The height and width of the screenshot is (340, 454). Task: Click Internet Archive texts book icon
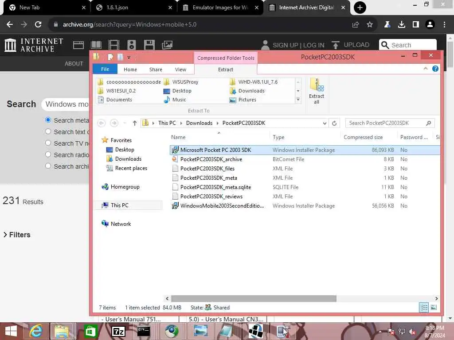(96, 45)
